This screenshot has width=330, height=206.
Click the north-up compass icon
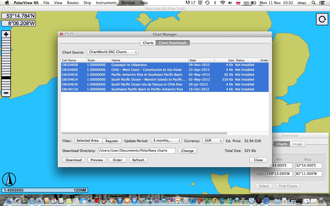(x=9, y=179)
